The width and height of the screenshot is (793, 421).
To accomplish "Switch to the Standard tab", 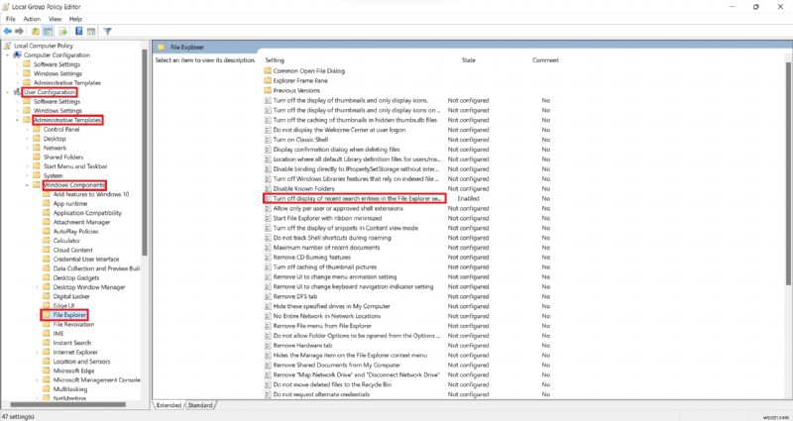I will tap(200, 405).
